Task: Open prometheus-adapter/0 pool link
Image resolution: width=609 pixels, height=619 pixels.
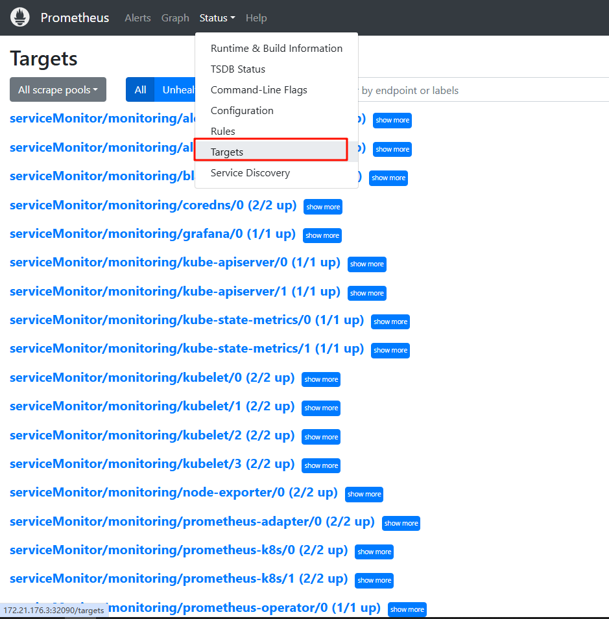Action: (192, 522)
